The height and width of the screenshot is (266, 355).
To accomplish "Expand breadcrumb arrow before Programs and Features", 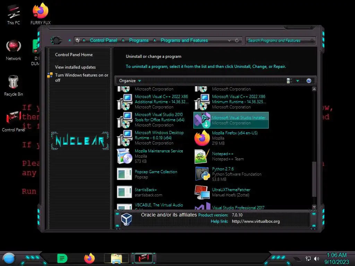I will point(154,41).
